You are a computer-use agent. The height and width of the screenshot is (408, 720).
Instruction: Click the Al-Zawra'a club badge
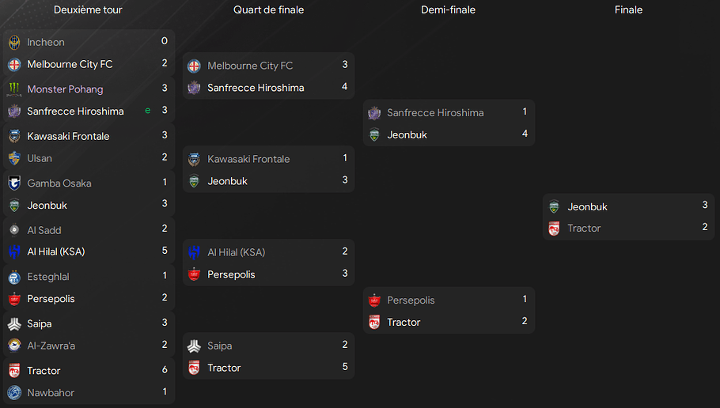tap(14, 346)
